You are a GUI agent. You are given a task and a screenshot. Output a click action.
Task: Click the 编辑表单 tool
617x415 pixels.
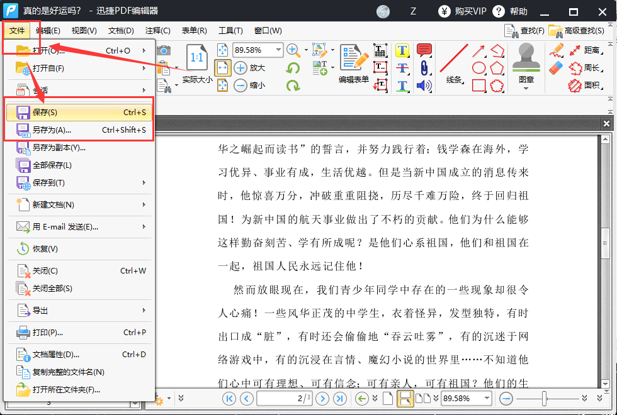[x=354, y=64]
